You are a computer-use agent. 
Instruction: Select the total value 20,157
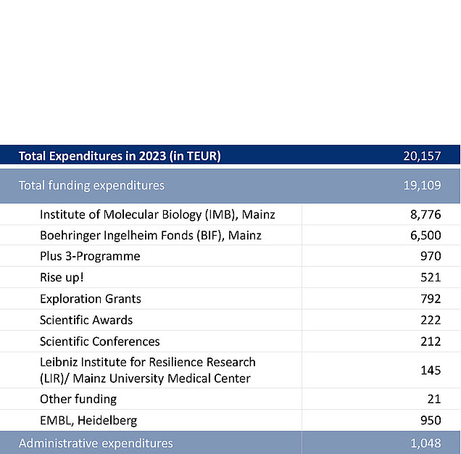click(x=422, y=156)
